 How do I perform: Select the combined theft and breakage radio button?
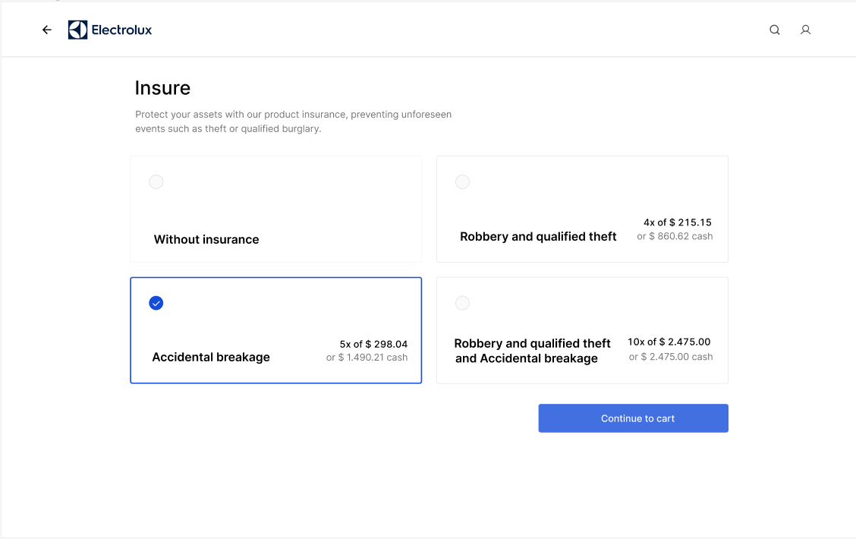462,303
